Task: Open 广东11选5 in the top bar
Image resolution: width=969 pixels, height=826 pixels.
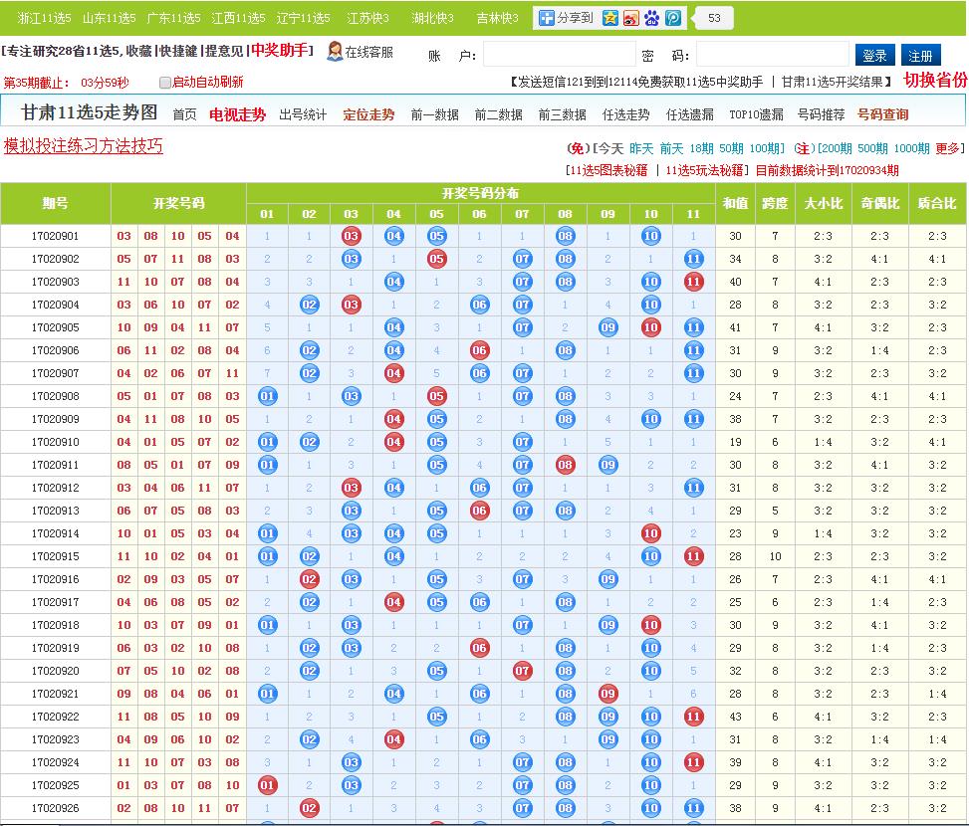Action: tap(173, 18)
